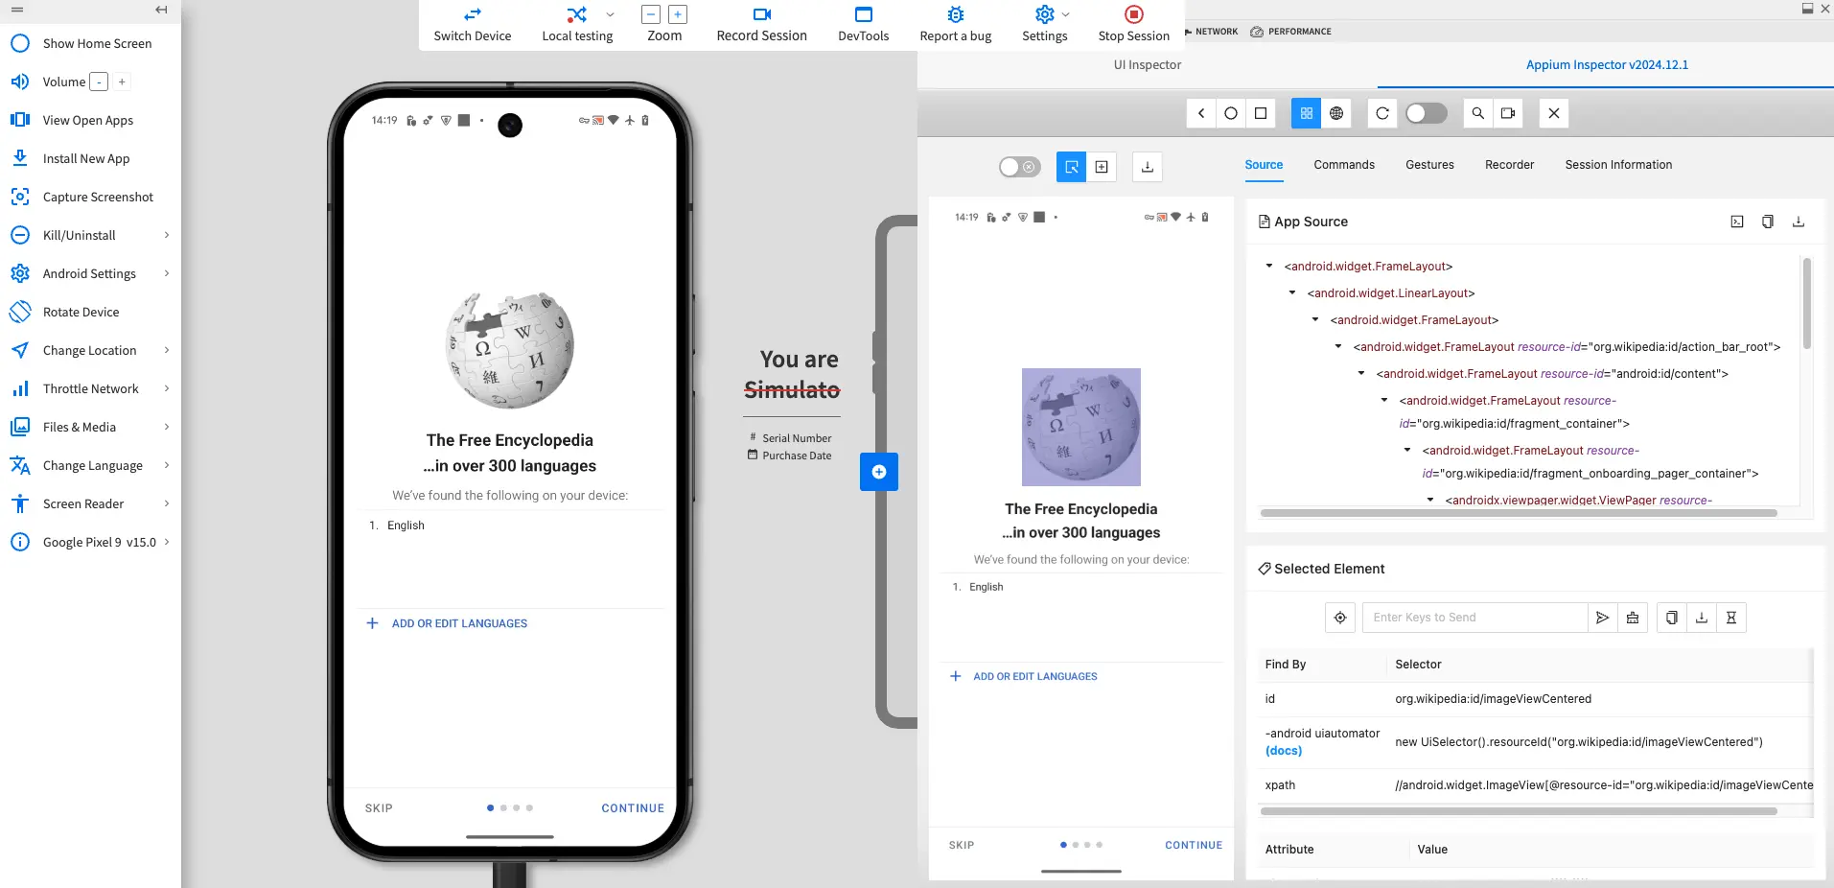Select native app mode grid icon
The height and width of the screenshot is (888, 1834).
[1306, 113]
